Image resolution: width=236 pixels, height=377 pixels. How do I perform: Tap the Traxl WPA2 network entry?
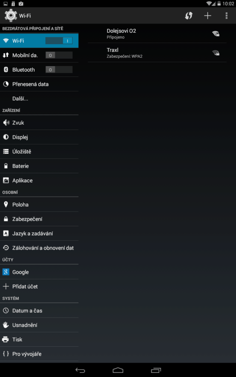pos(157,53)
